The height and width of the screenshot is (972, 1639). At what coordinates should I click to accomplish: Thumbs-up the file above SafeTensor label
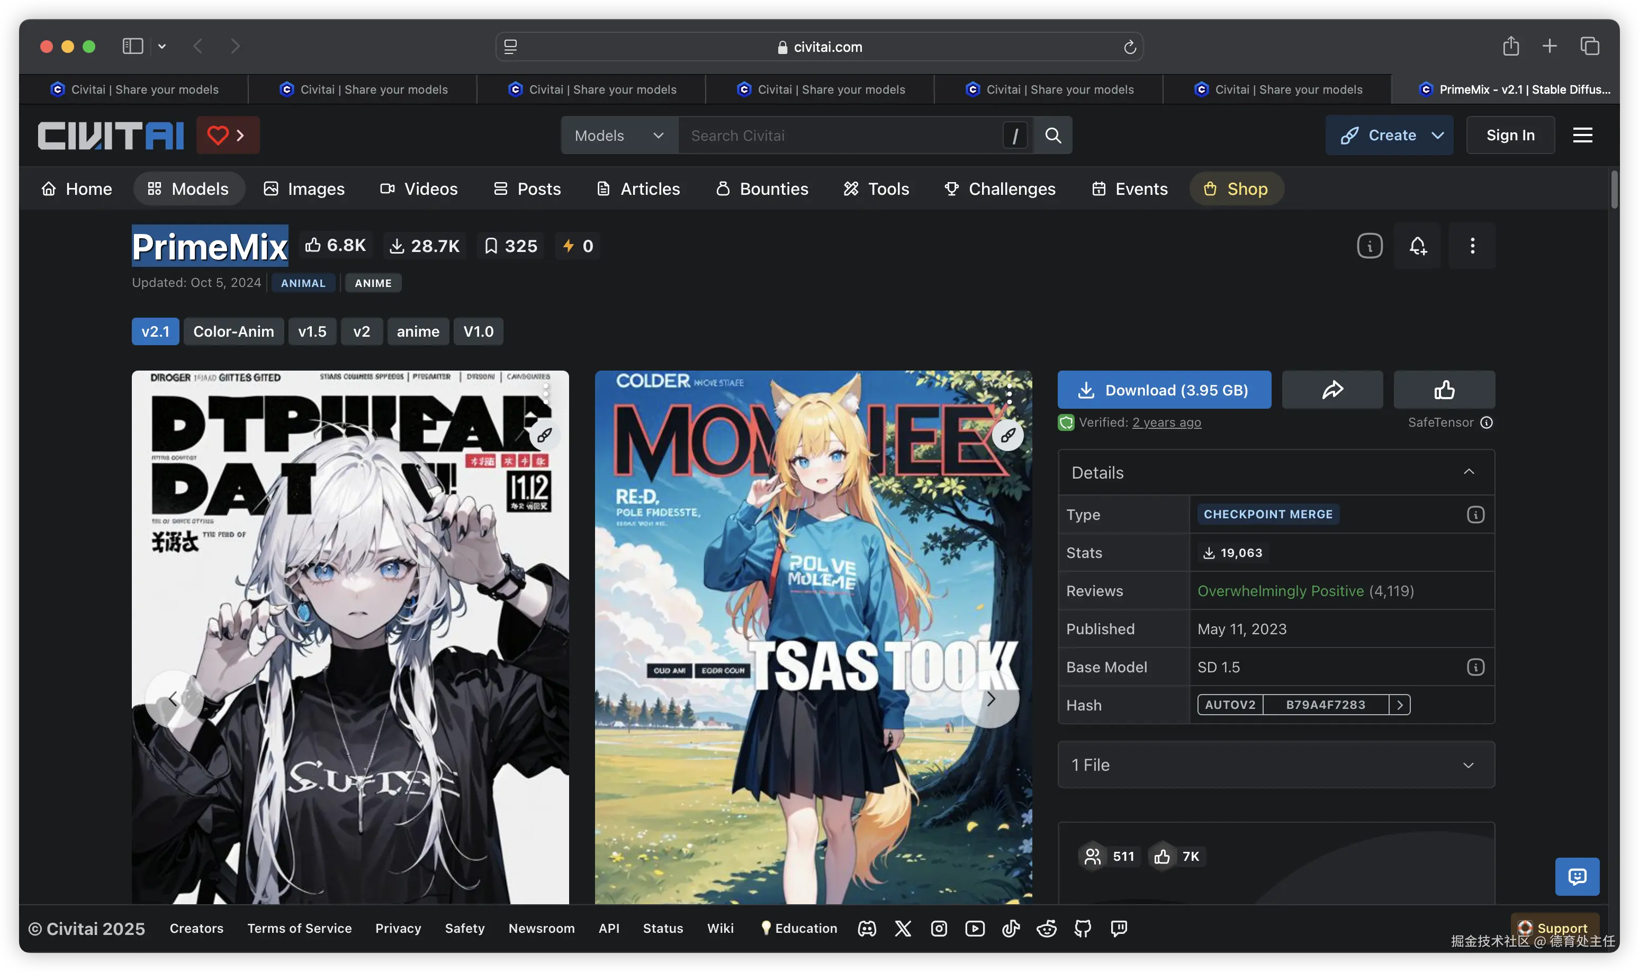1444,389
